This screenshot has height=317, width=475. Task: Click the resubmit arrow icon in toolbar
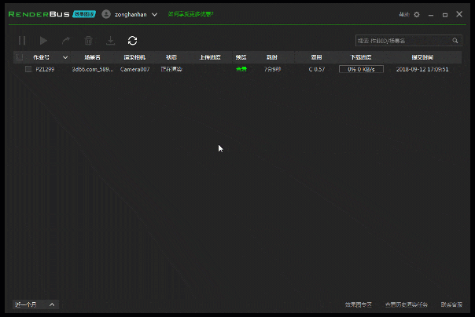click(66, 40)
